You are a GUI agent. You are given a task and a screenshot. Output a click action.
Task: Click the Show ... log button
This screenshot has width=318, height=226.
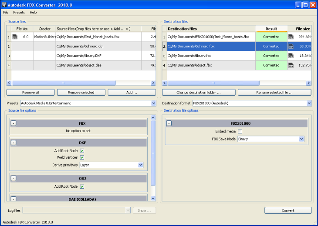tap(144, 210)
